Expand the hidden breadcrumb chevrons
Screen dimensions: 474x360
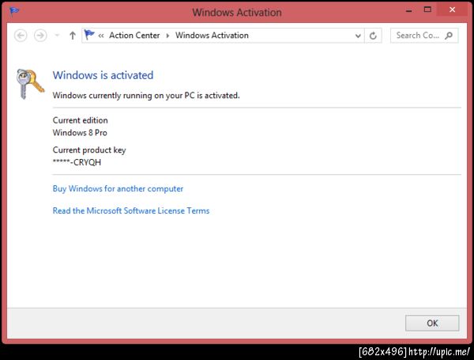pyautogui.click(x=101, y=36)
